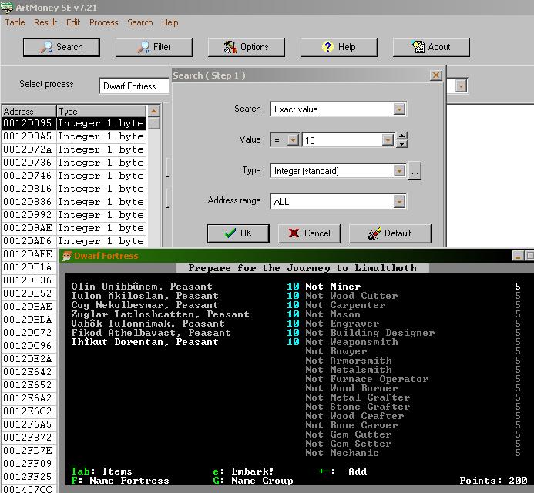Viewport: 534px width, 493px height.
Task: Select address row 0012D9AE
Action: 73,228
